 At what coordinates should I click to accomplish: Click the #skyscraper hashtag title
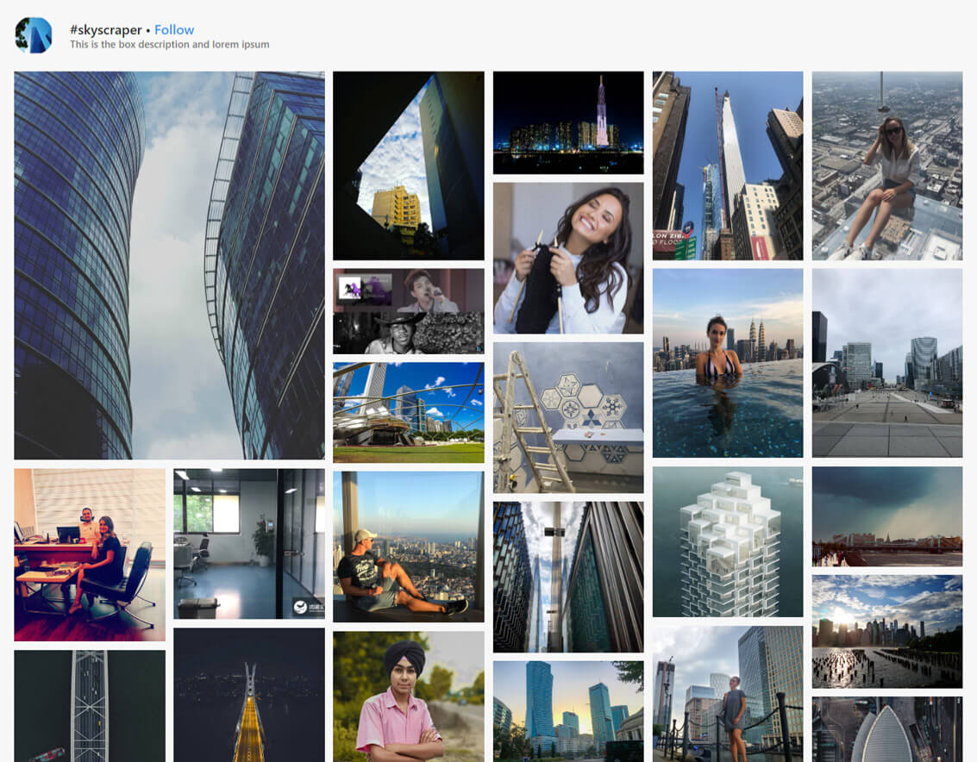click(106, 30)
